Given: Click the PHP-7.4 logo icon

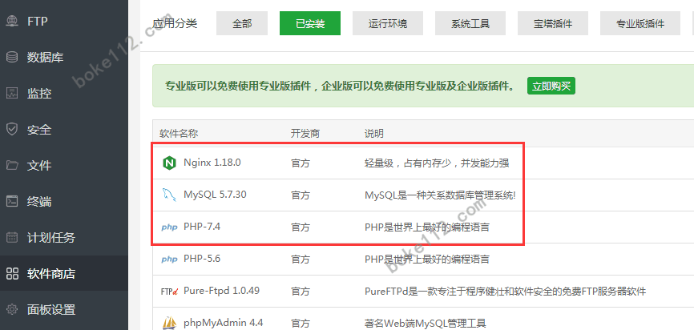Looking at the screenshot, I should pyautogui.click(x=169, y=227).
